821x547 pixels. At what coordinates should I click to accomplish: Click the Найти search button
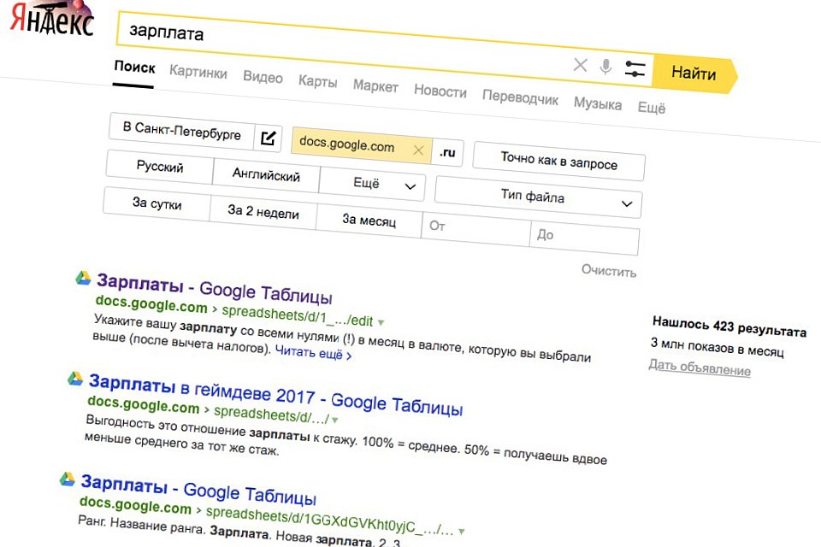click(694, 74)
